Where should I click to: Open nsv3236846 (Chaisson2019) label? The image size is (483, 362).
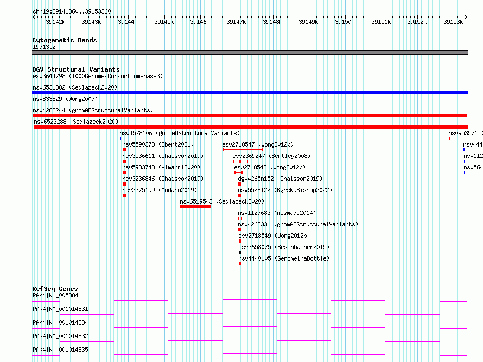(163, 179)
